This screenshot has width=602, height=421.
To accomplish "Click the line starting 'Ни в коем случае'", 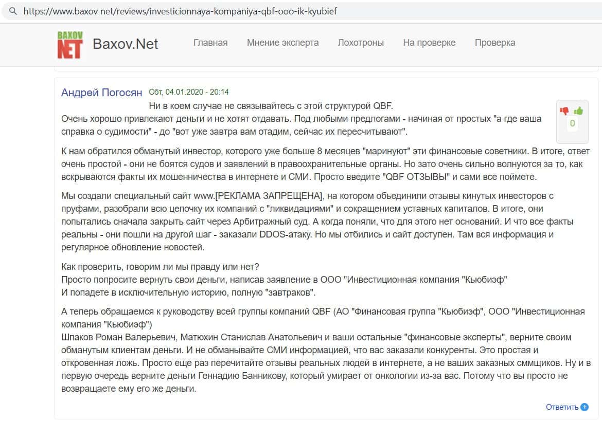I will (x=271, y=106).
